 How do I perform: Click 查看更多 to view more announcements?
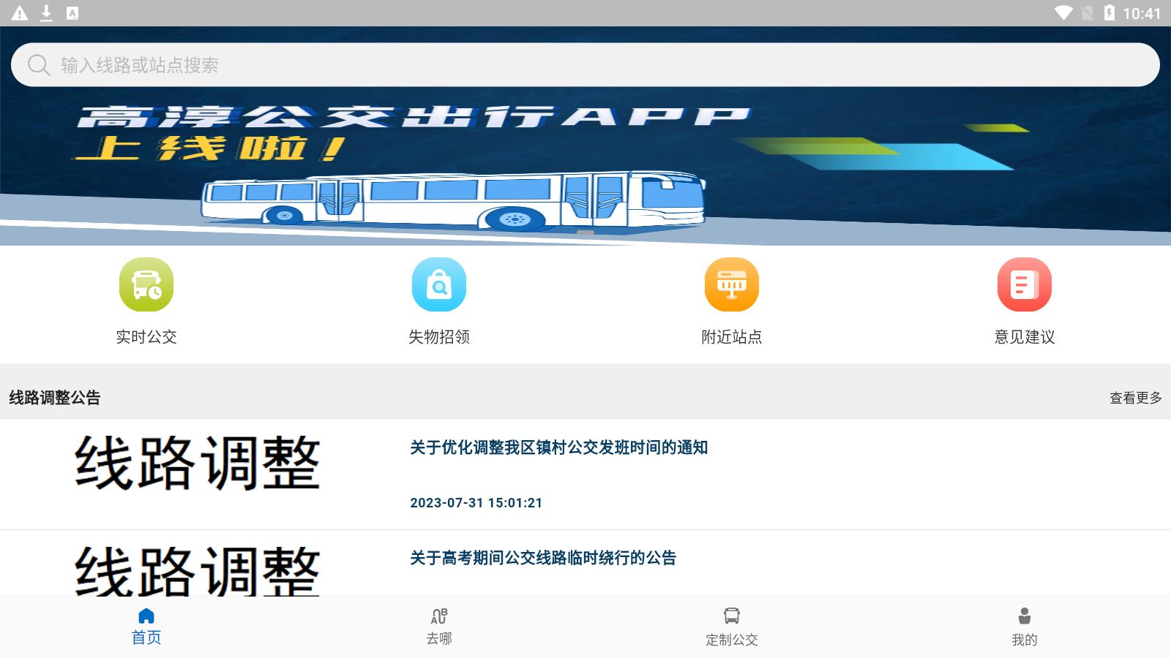click(x=1135, y=398)
